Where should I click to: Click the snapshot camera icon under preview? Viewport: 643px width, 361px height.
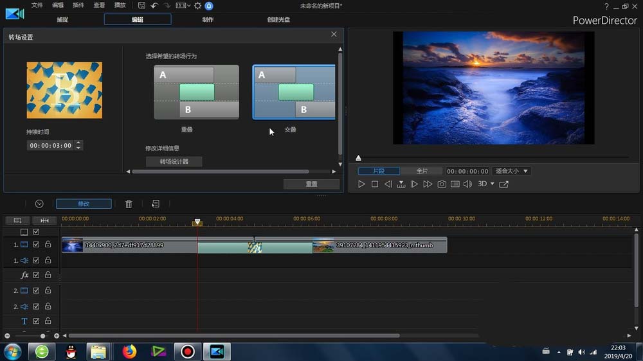coord(442,184)
